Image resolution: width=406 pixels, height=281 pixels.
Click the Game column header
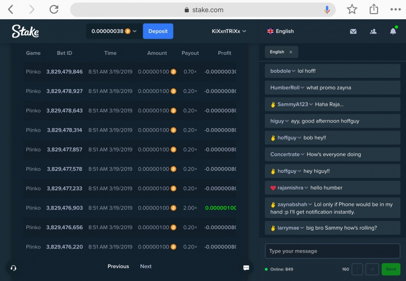[x=33, y=53]
